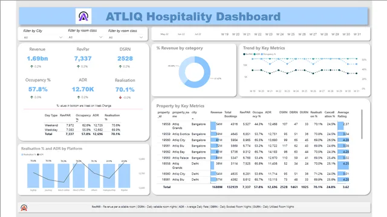387x217 pixels.
Task: Click the green up arrow under DSRN
Action: tap(120, 66)
